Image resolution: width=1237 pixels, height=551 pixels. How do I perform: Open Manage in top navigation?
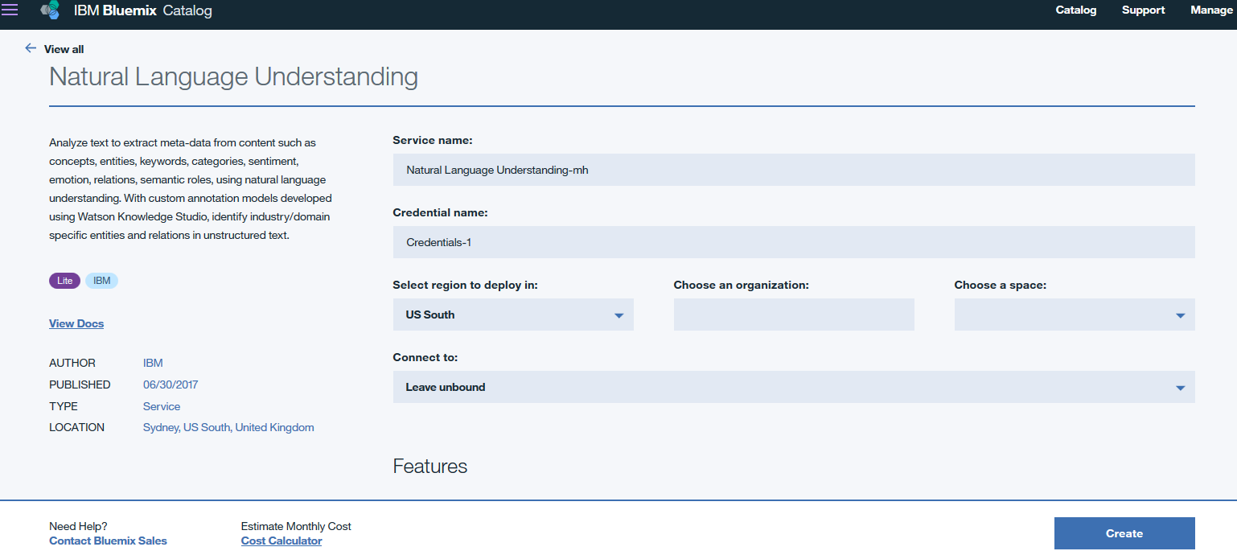coord(1211,10)
